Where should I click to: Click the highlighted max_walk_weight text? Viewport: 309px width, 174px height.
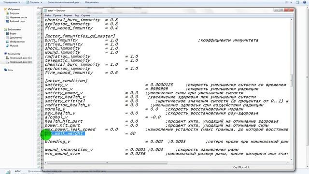tap(65, 133)
